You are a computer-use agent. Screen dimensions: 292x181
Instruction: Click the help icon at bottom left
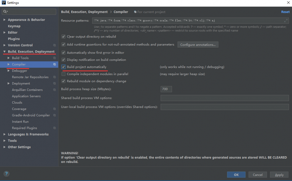pos(6,174)
